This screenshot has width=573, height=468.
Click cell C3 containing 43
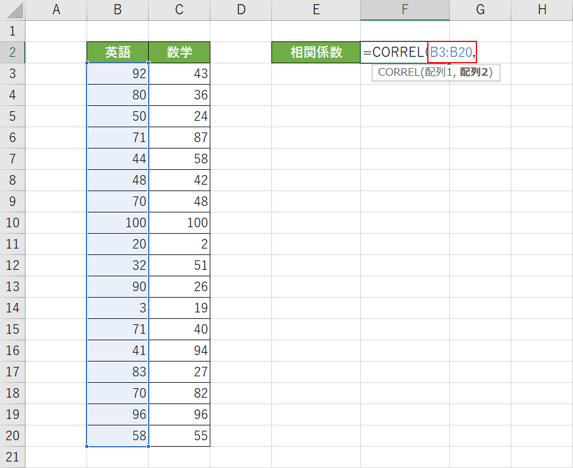point(179,73)
